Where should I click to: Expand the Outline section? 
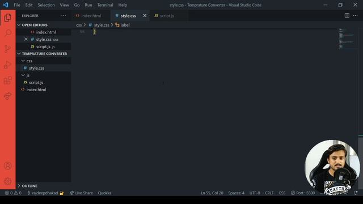click(44, 186)
